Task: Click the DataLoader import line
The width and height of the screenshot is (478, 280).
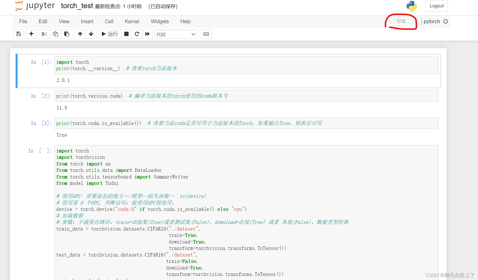Action: [109, 170]
